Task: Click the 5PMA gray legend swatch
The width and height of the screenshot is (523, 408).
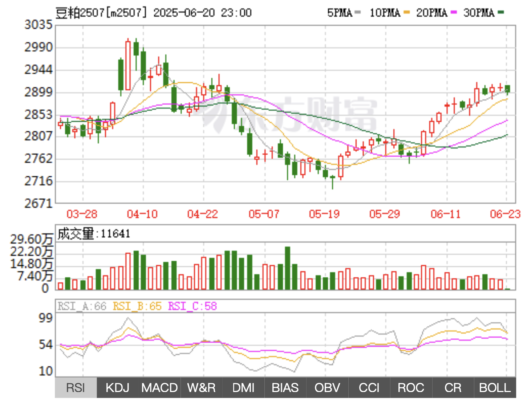Action: coord(358,13)
